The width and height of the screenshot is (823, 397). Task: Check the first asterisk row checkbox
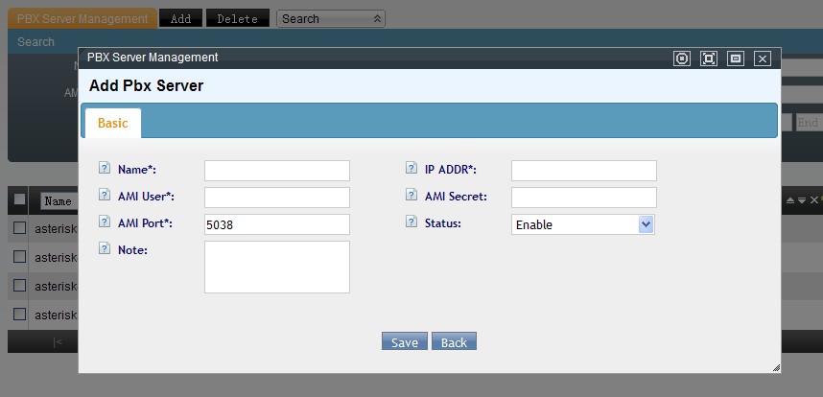tap(19, 228)
